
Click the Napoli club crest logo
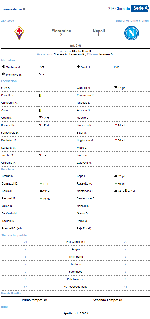tap(132, 33)
